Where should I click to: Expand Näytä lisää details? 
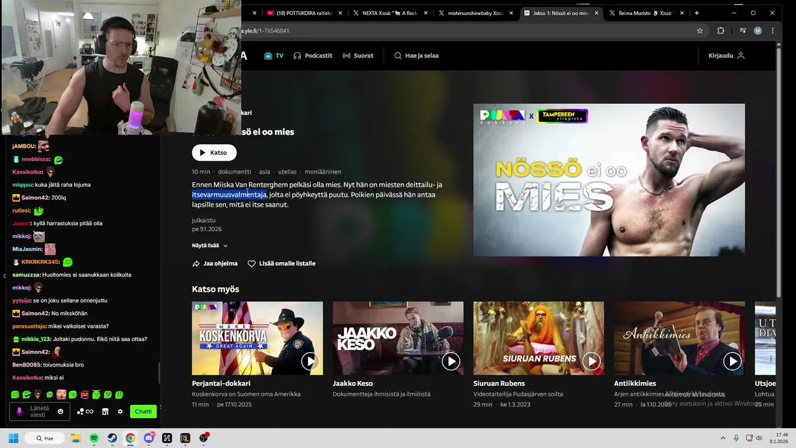pyautogui.click(x=210, y=246)
